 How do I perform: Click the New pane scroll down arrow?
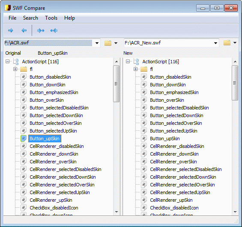coord(235,212)
